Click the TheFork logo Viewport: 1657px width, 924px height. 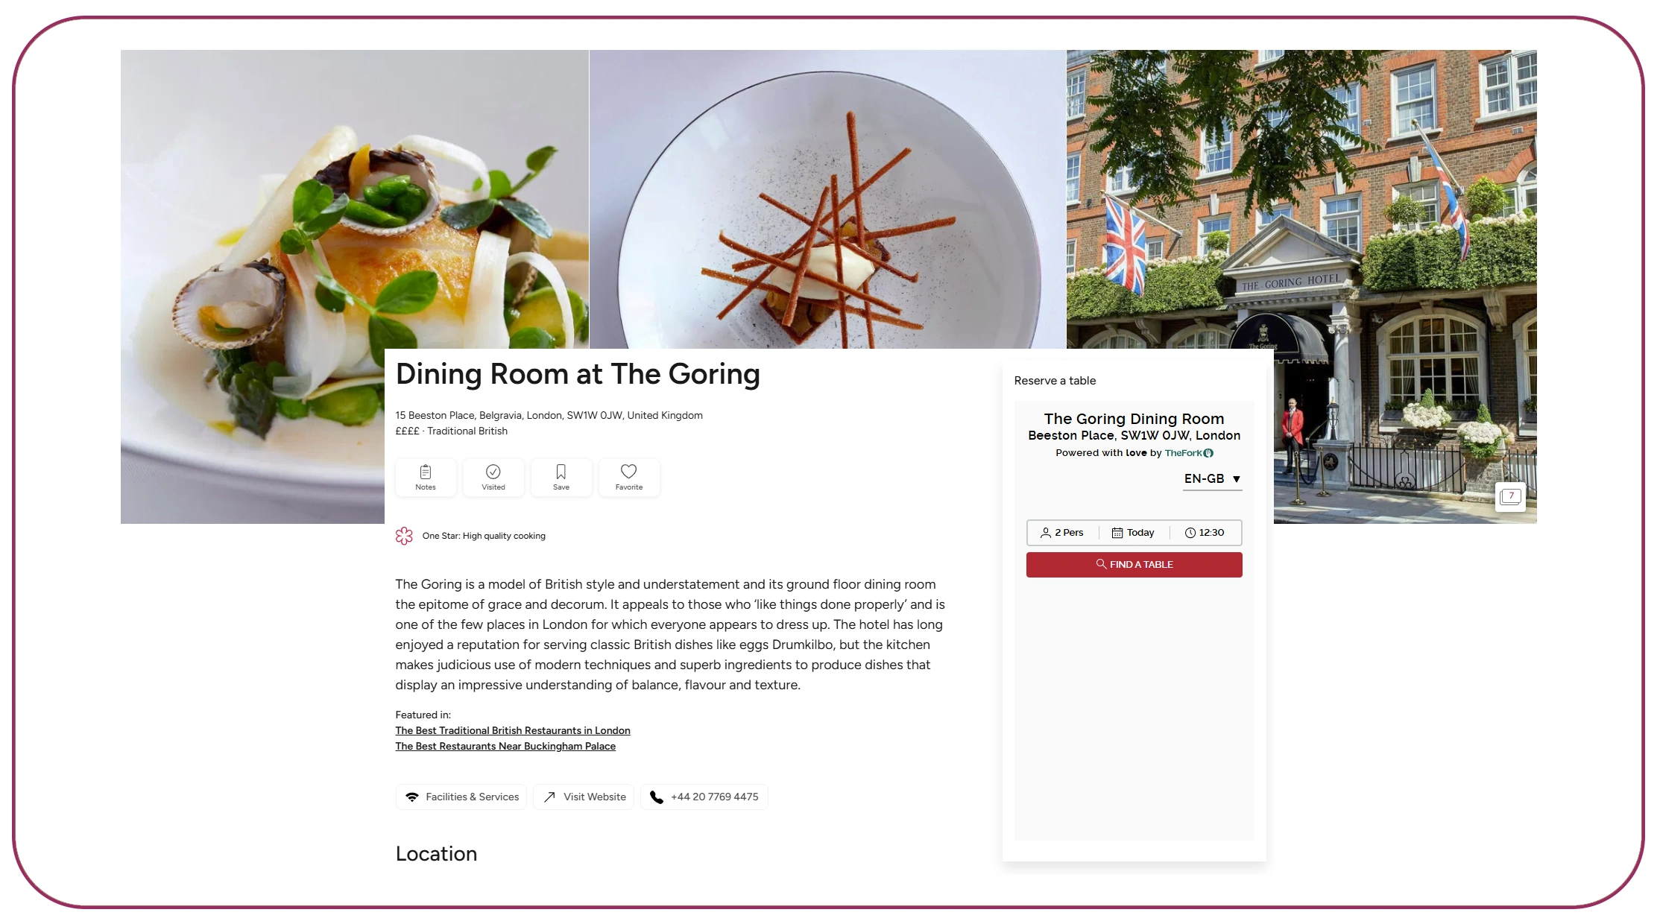click(1187, 452)
